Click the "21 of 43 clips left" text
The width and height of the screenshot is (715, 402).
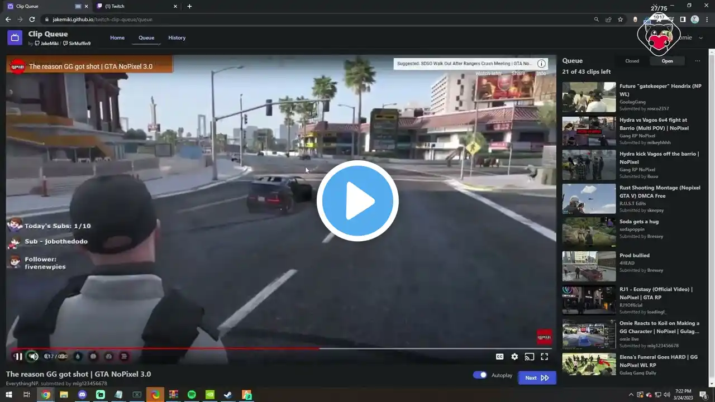point(587,71)
